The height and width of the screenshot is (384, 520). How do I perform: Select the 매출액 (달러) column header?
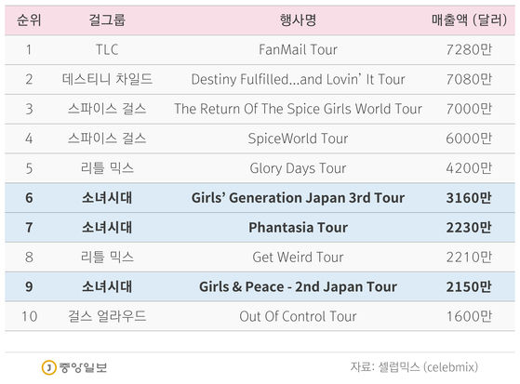(x=469, y=20)
